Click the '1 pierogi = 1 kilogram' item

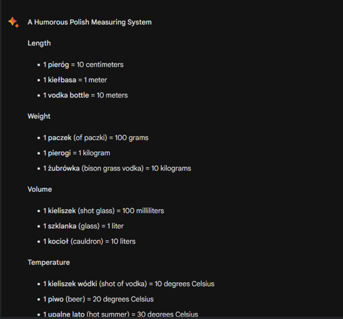pos(76,153)
